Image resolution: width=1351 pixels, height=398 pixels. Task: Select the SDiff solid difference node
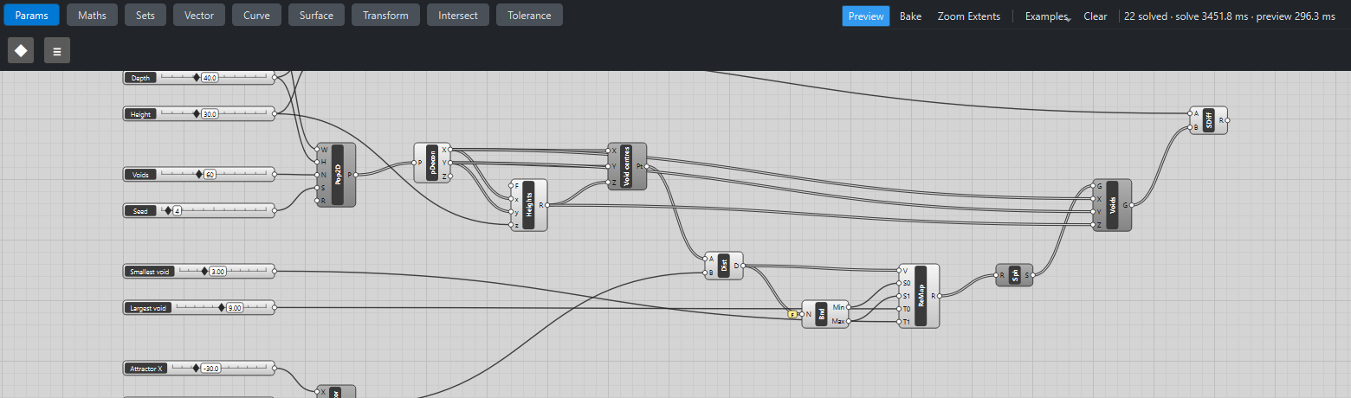coord(1209,120)
